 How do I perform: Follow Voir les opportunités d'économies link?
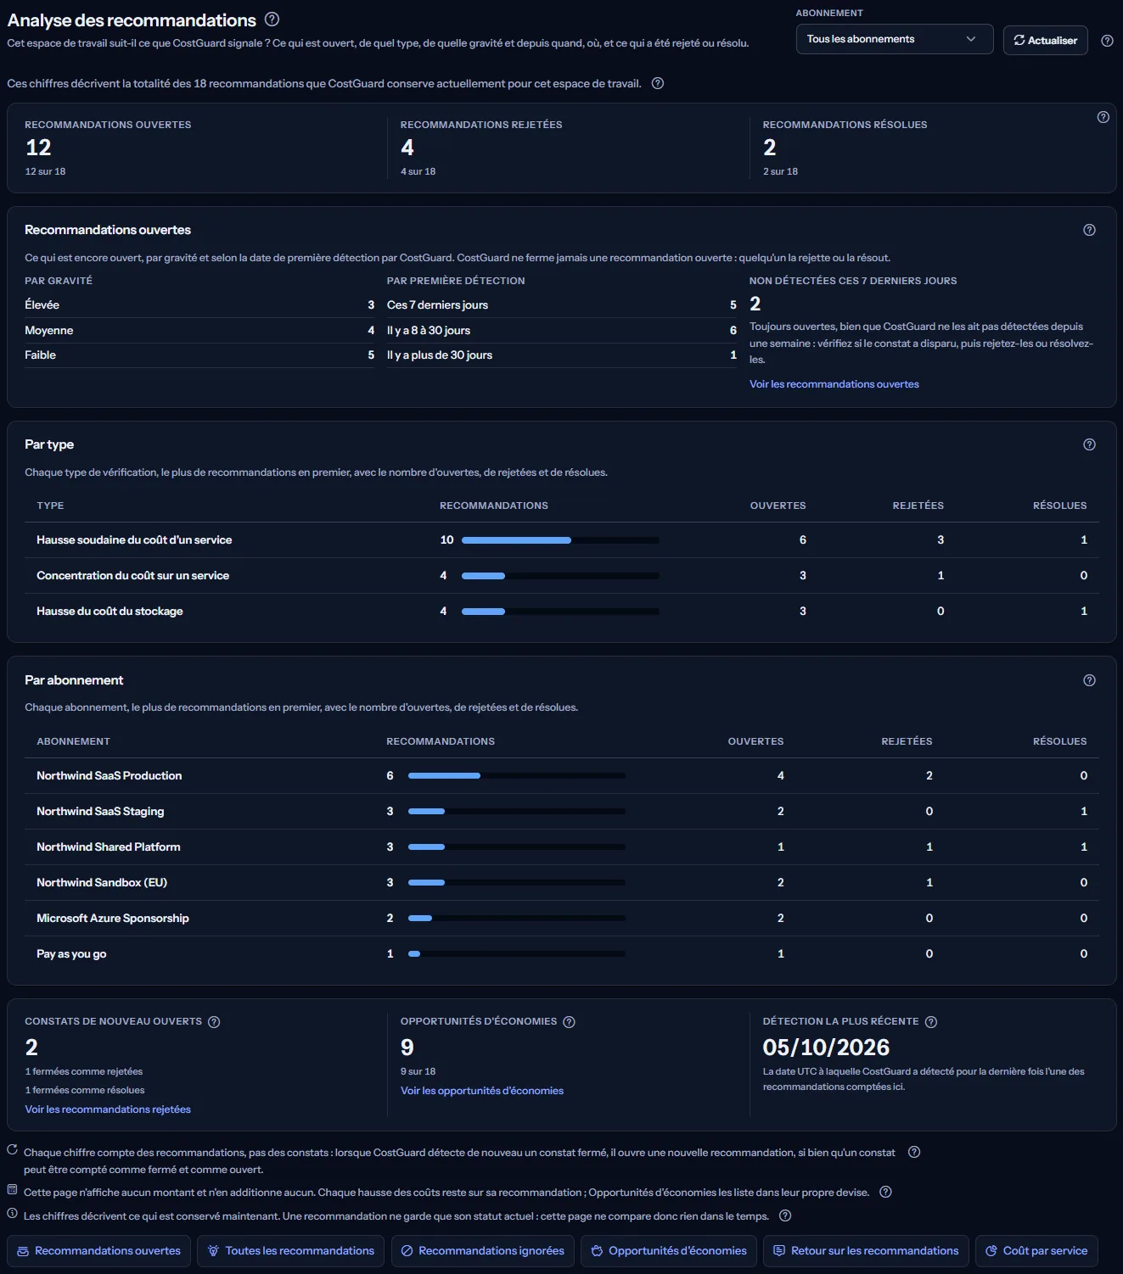[x=482, y=1091]
